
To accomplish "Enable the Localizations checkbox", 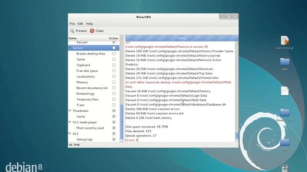I will click(114, 76).
